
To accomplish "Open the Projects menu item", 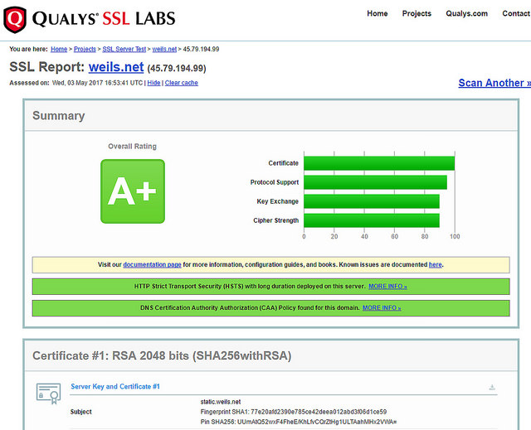I will pos(417,13).
